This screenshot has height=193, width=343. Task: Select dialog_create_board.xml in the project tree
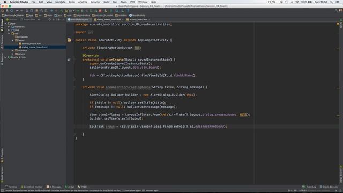pos(33,47)
